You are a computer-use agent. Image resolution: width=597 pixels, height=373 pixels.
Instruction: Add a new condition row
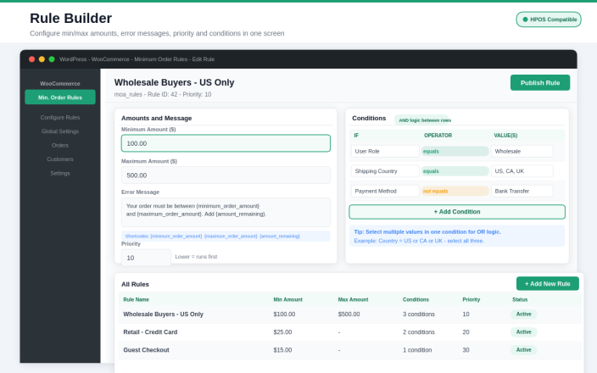point(457,212)
